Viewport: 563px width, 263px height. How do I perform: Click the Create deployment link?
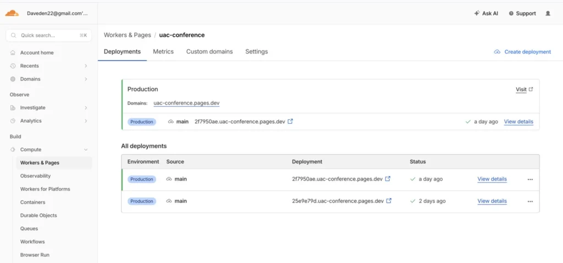(527, 52)
